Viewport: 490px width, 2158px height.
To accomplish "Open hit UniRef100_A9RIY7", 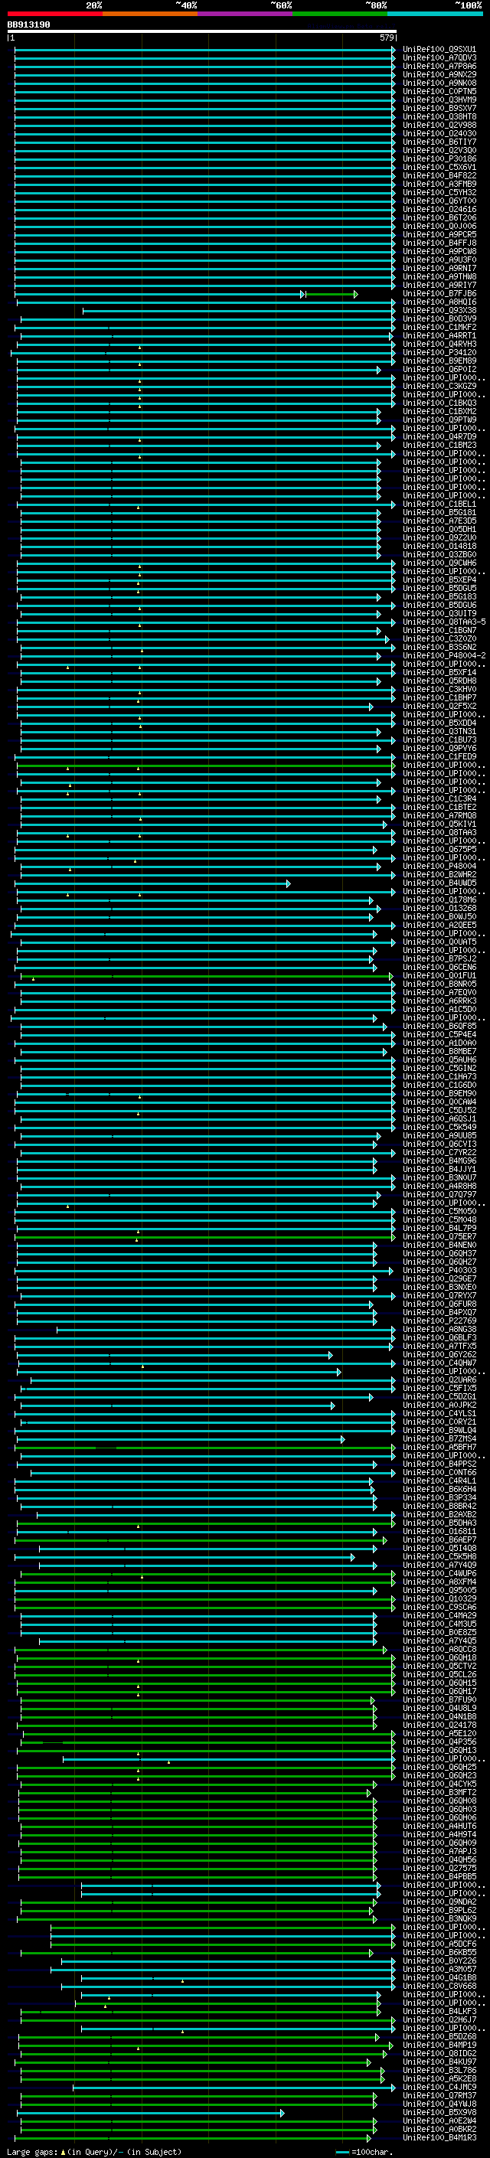I will (439, 285).
